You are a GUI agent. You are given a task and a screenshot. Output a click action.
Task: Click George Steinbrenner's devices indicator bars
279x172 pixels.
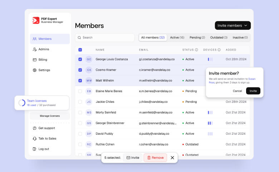pos(210,123)
